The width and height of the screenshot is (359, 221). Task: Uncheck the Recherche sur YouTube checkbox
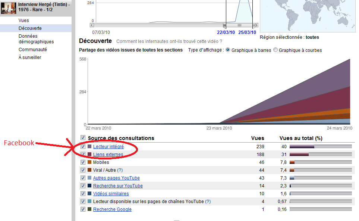click(83, 186)
